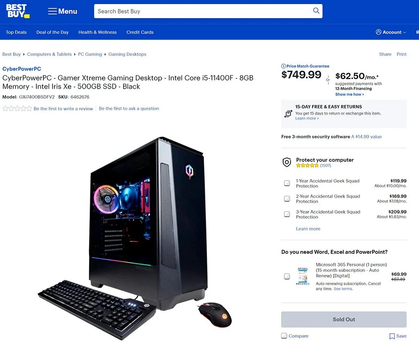Screen dimensions: 419x342
Task: Click the Price Match Guarantee icon
Action: (x=284, y=66)
